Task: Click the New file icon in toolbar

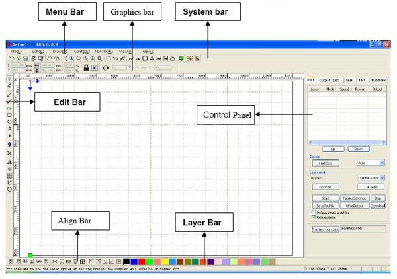Action: (11, 58)
